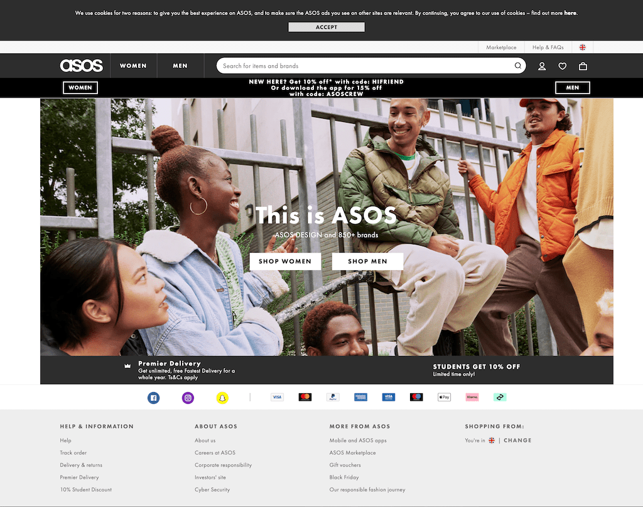643x507 pixels.
Task: Click the American Express payment icon
Action: pos(361,397)
